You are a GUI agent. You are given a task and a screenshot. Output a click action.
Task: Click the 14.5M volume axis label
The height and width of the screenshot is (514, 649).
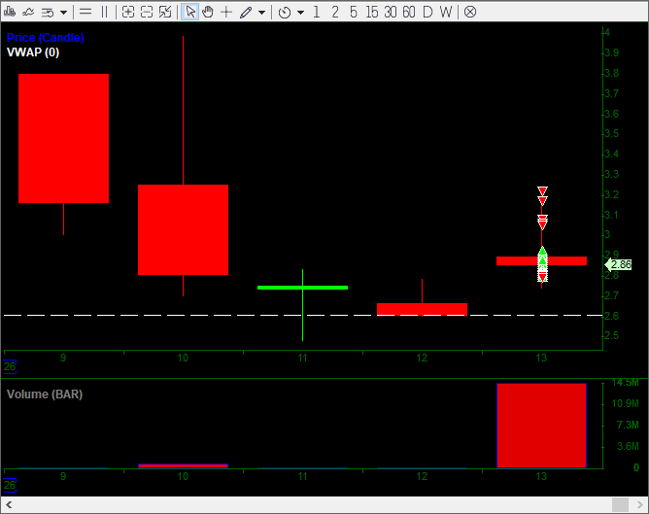pos(625,383)
